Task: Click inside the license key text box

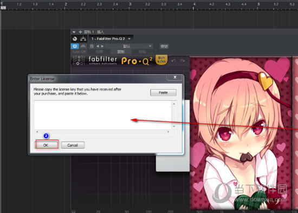Action: click(103, 115)
